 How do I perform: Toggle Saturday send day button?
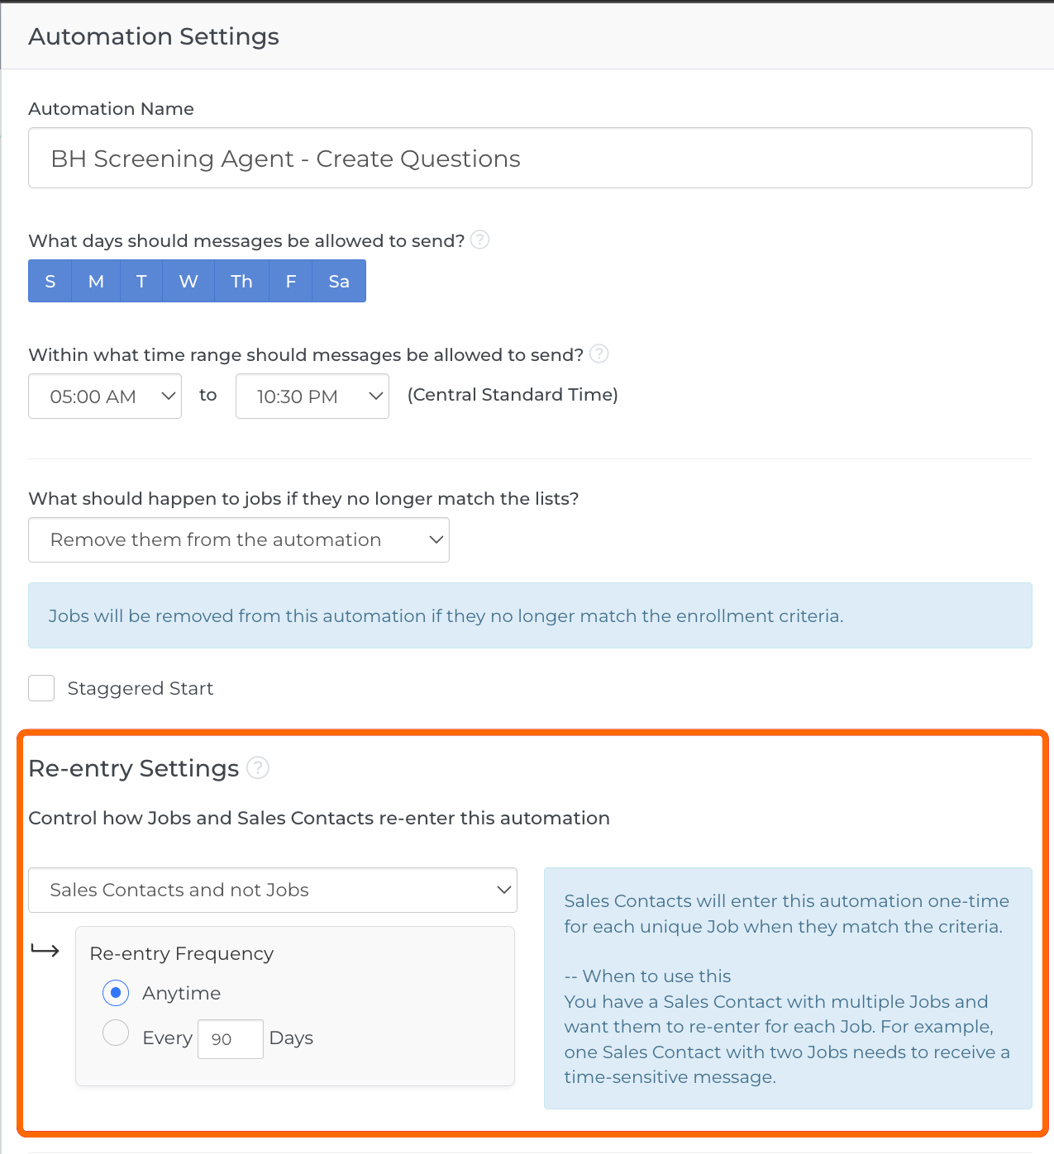tap(339, 281)
